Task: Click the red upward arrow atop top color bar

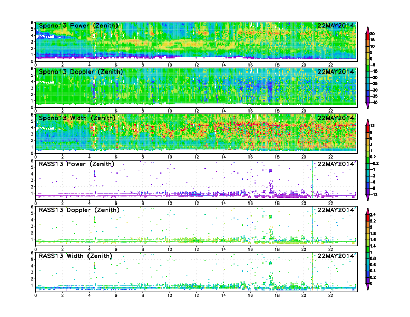Action: [368, 30]
